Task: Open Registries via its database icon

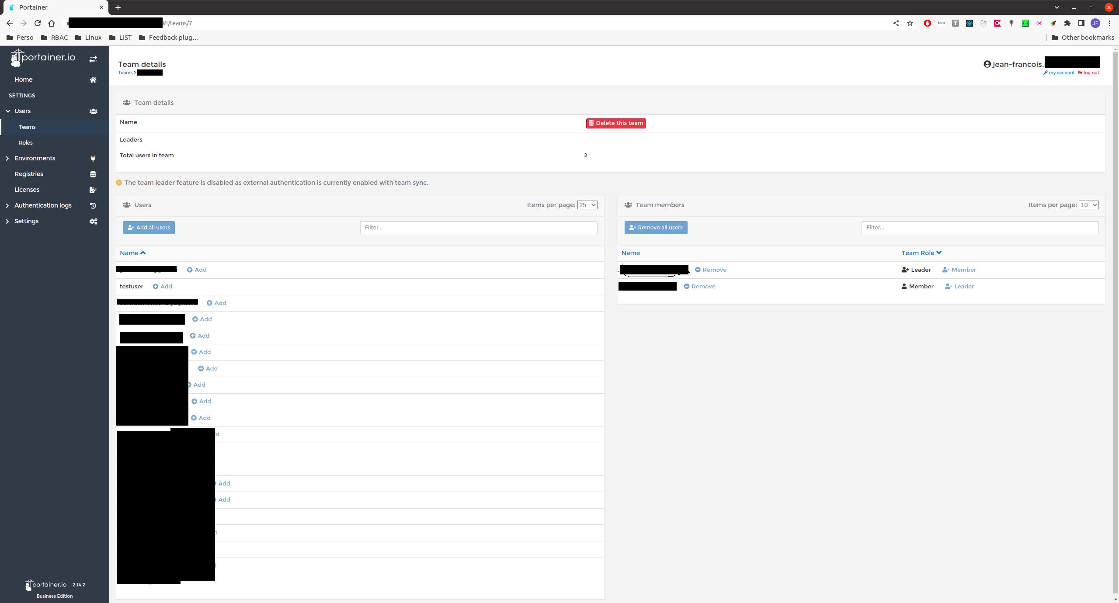Action: [x=93, y=173]
